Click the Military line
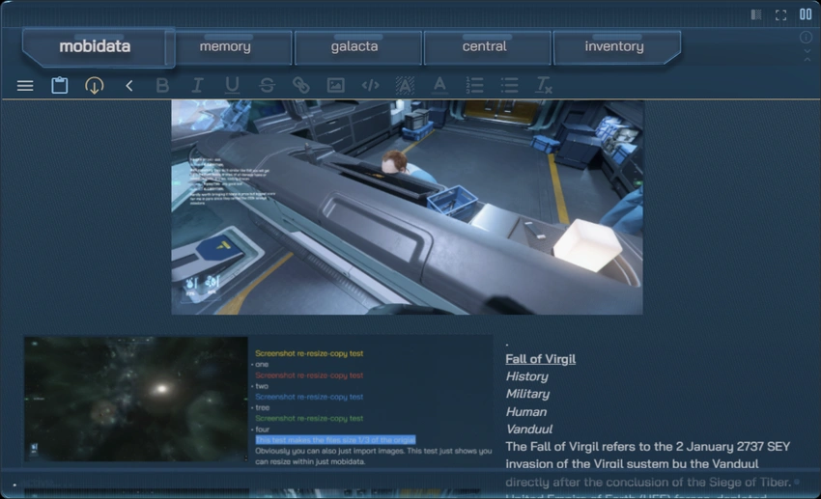This screenshot has width=821, height=499. (x=527, y=394)
